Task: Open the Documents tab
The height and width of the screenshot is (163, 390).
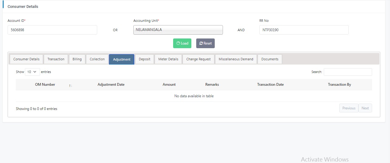Action: (x=270, y=59)
